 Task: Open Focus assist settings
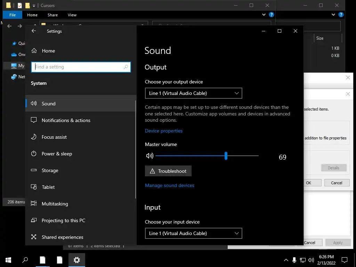tap(81, 137)
